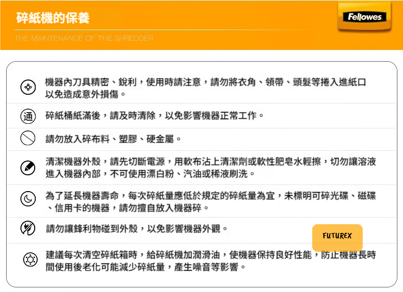Click the 碎紙桶紙滿後 bin full instruction row
This screenshot has height=292, width=403.
click(x=155, y=116)
